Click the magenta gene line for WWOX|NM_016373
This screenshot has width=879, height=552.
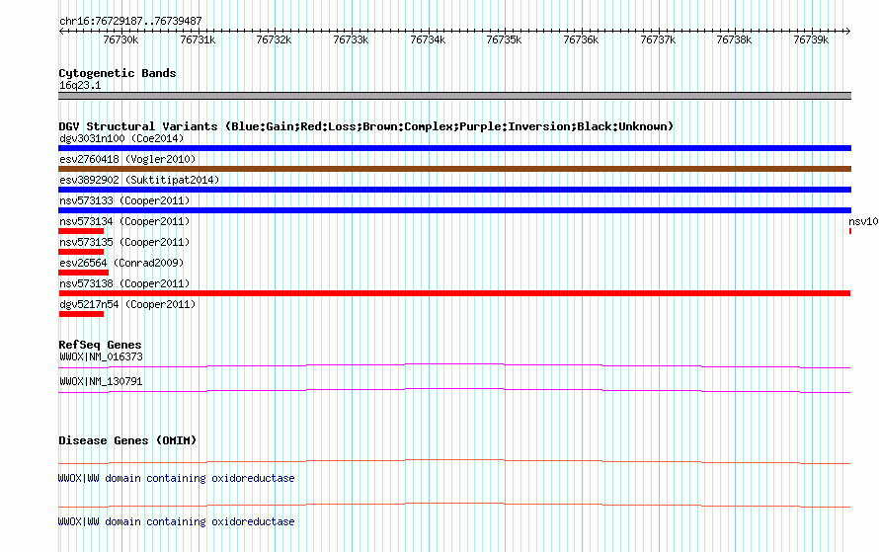pos(454,366)
